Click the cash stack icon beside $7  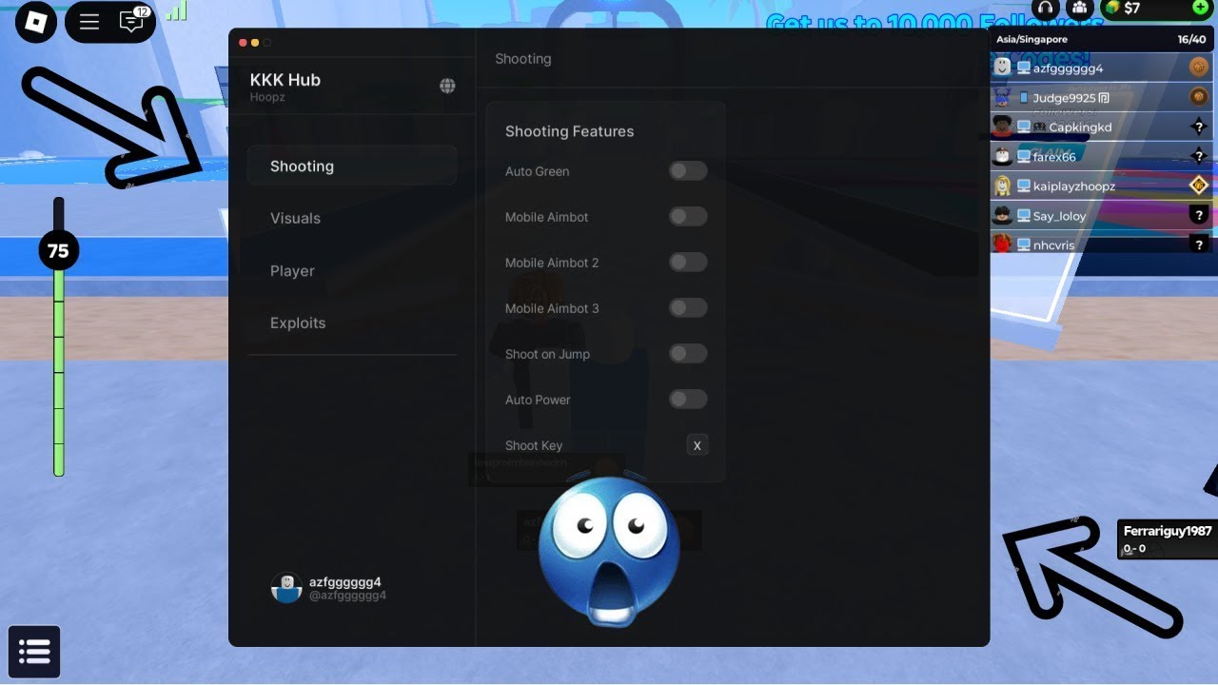(1112, 8)
